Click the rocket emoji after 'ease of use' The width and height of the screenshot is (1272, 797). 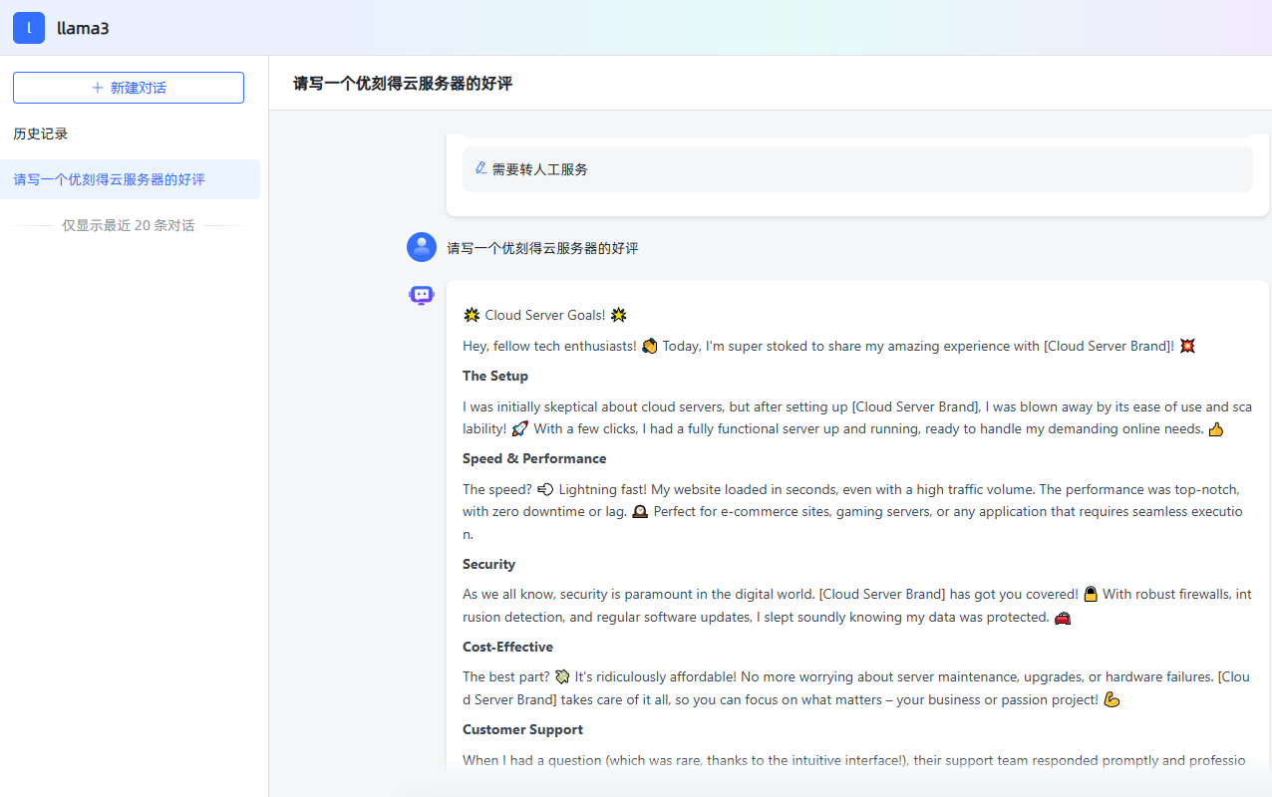(x=518, y=427)
